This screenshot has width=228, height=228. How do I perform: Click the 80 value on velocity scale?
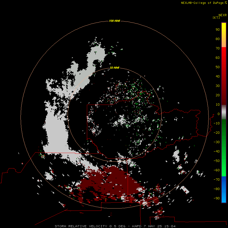218,39
